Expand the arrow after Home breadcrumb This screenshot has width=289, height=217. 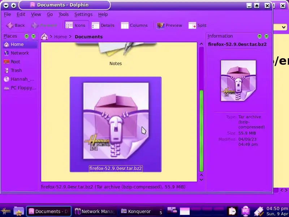point(70,37)
